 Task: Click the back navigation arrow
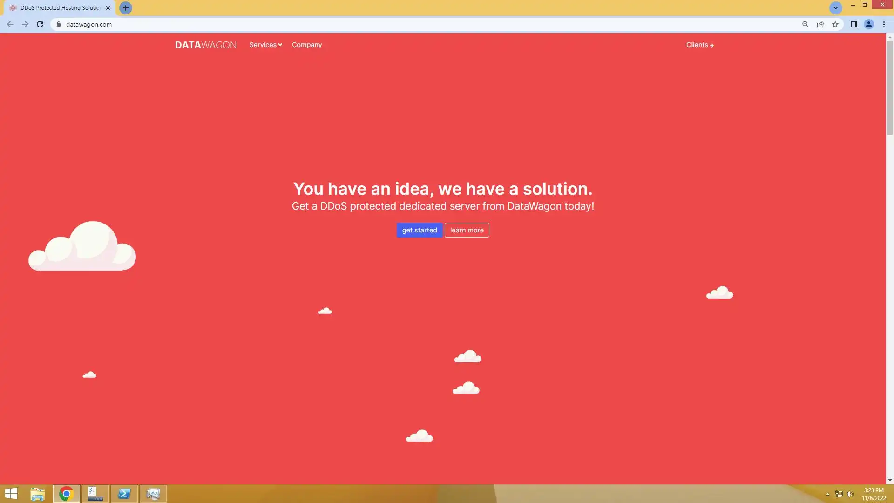click(10, 24)
